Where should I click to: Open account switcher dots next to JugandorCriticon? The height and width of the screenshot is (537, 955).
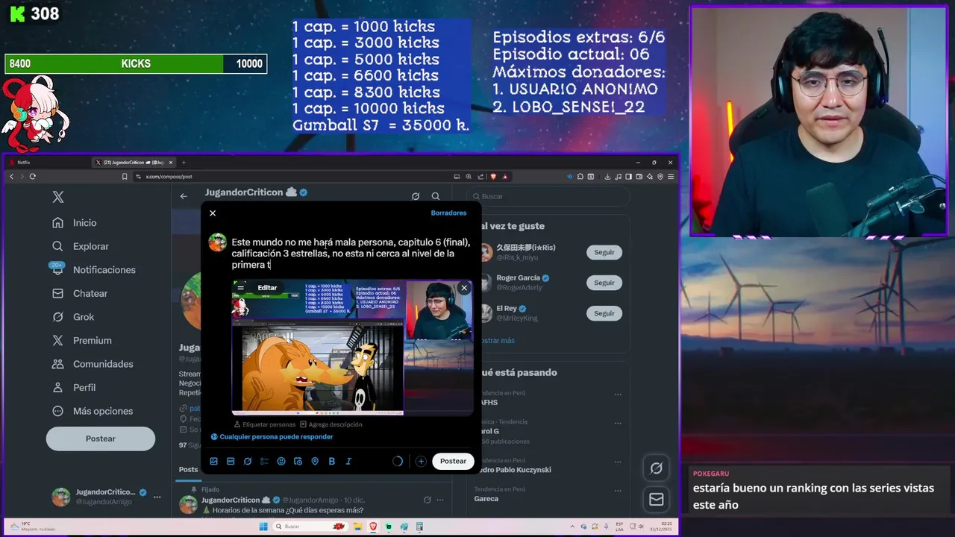[x=157, y=497]
